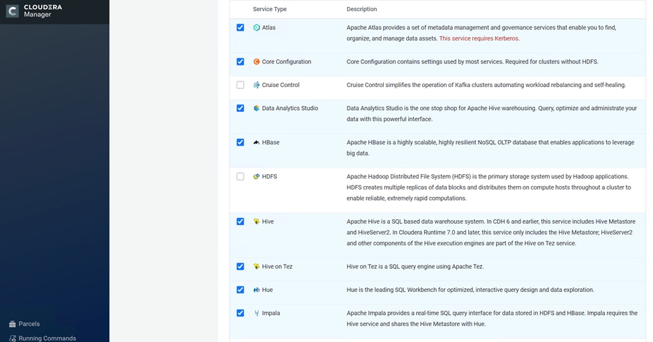Select the Impala service name
The width and height of the screenshot is (653, 342).
point(271,313)
